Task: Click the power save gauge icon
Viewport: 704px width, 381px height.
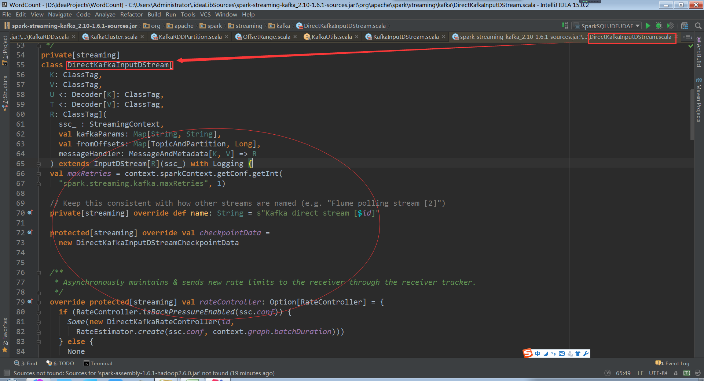Action: click(608, 373)
